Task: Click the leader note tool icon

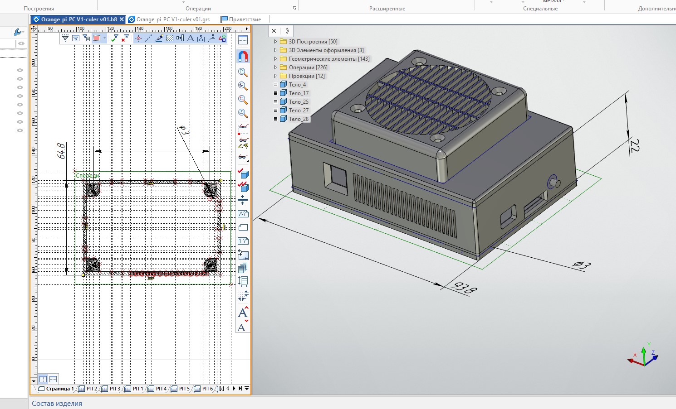Action: [211, 38]
